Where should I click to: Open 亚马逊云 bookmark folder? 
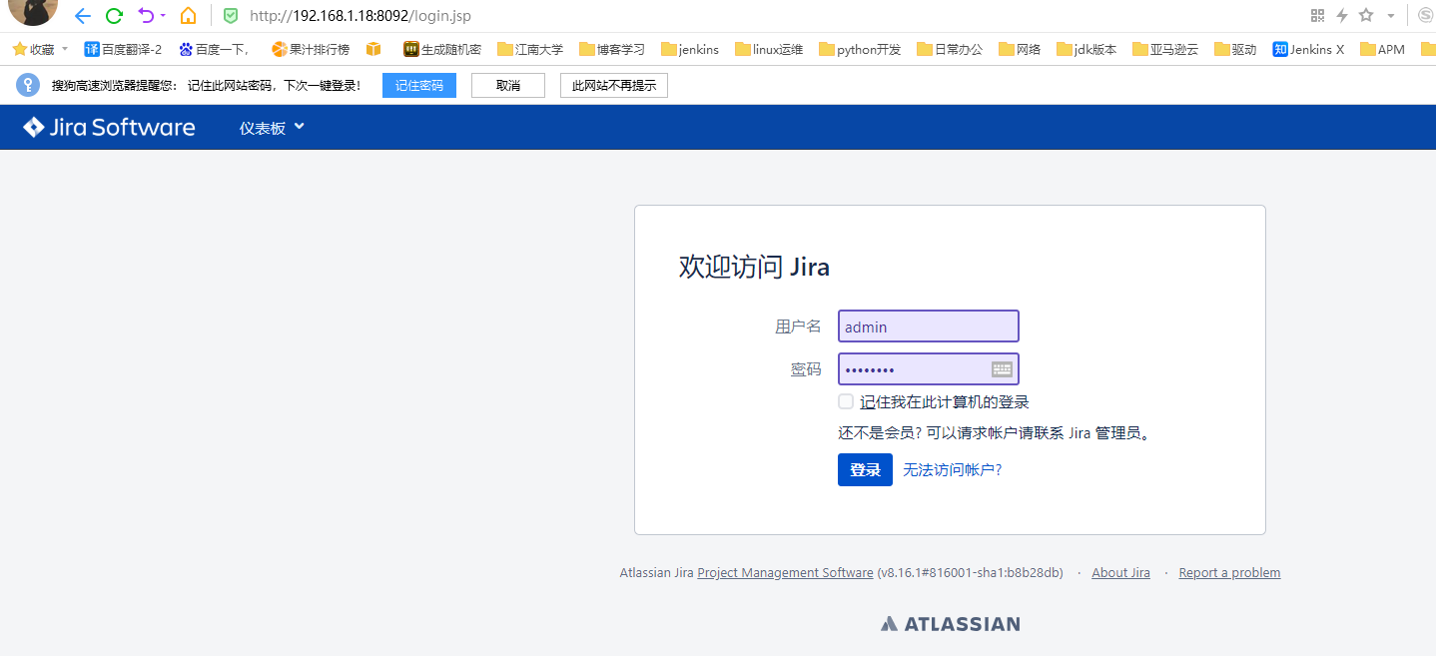tap(1164, 49)
